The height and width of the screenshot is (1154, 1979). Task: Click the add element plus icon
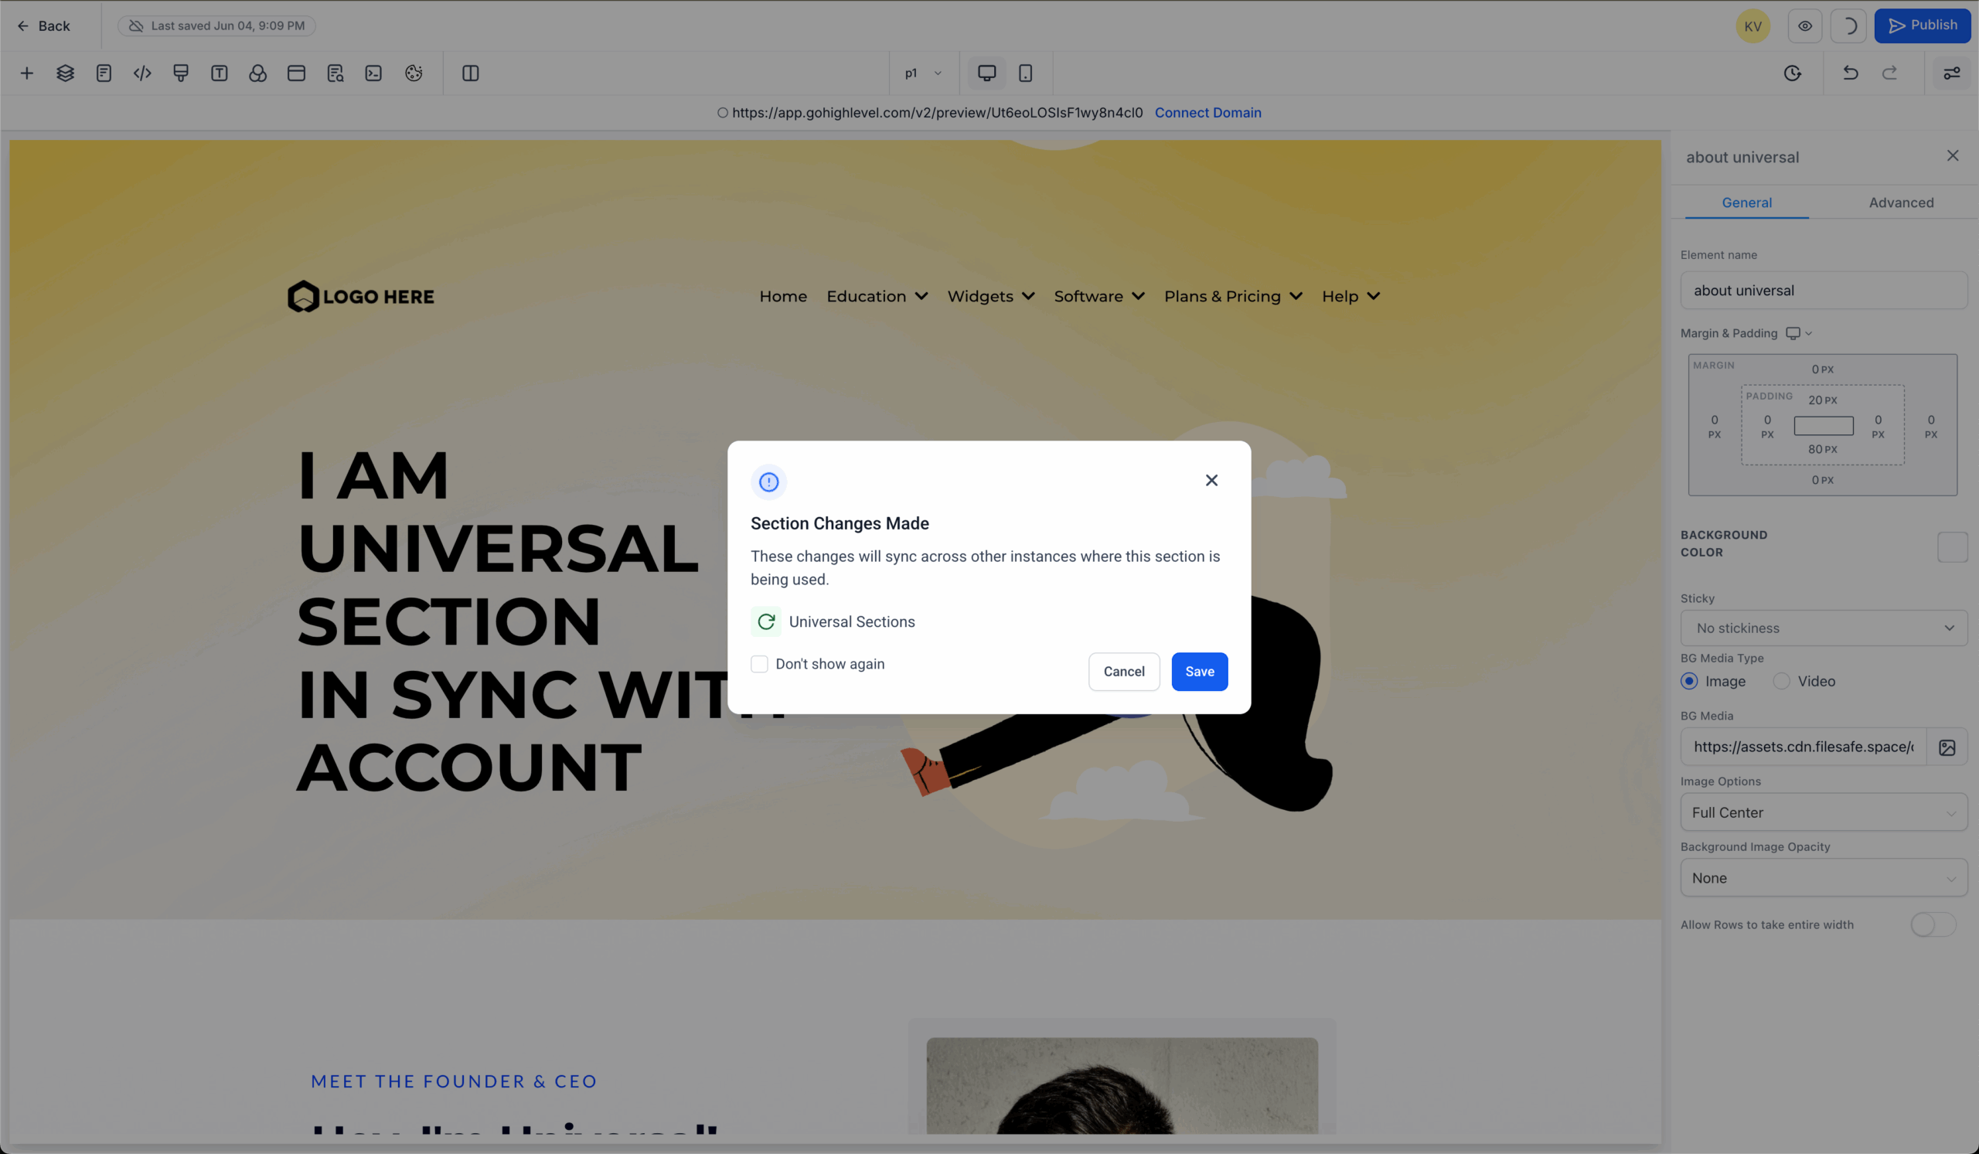27,73
